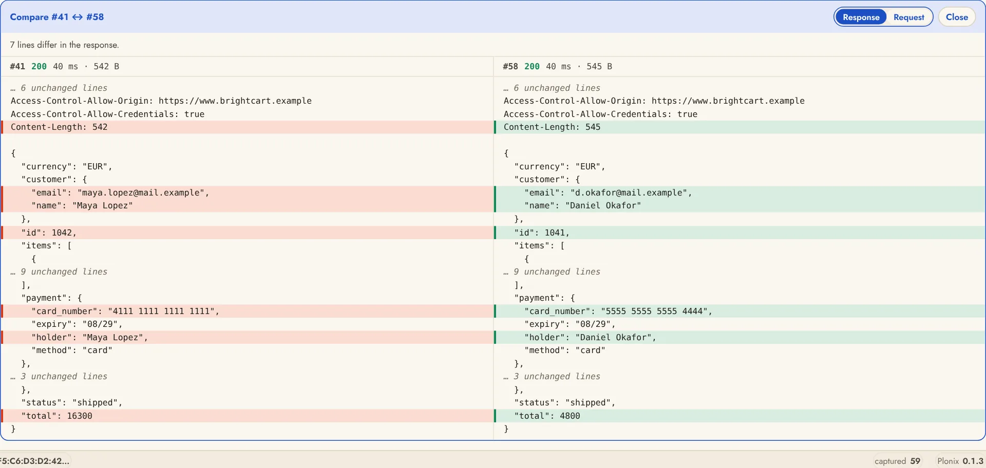986x468 pixels.
Task: Select the '7 lines differ in the response' message
Action: (64, 45)
